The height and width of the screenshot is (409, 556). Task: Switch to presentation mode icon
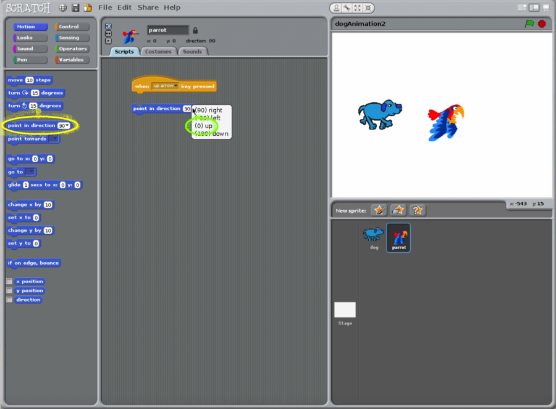point(546,7)
